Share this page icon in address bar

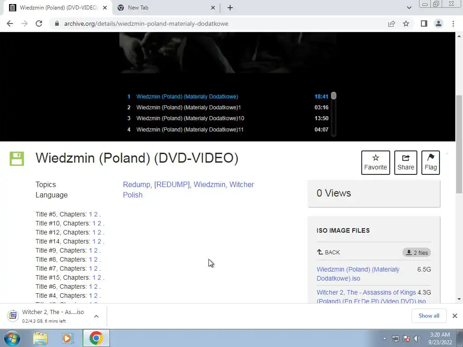392,23
